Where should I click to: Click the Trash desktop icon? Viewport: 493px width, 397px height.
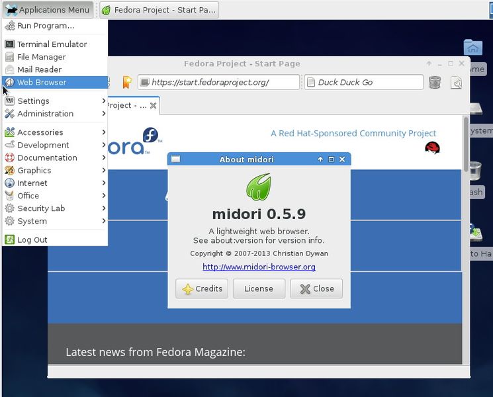point(475,171)
